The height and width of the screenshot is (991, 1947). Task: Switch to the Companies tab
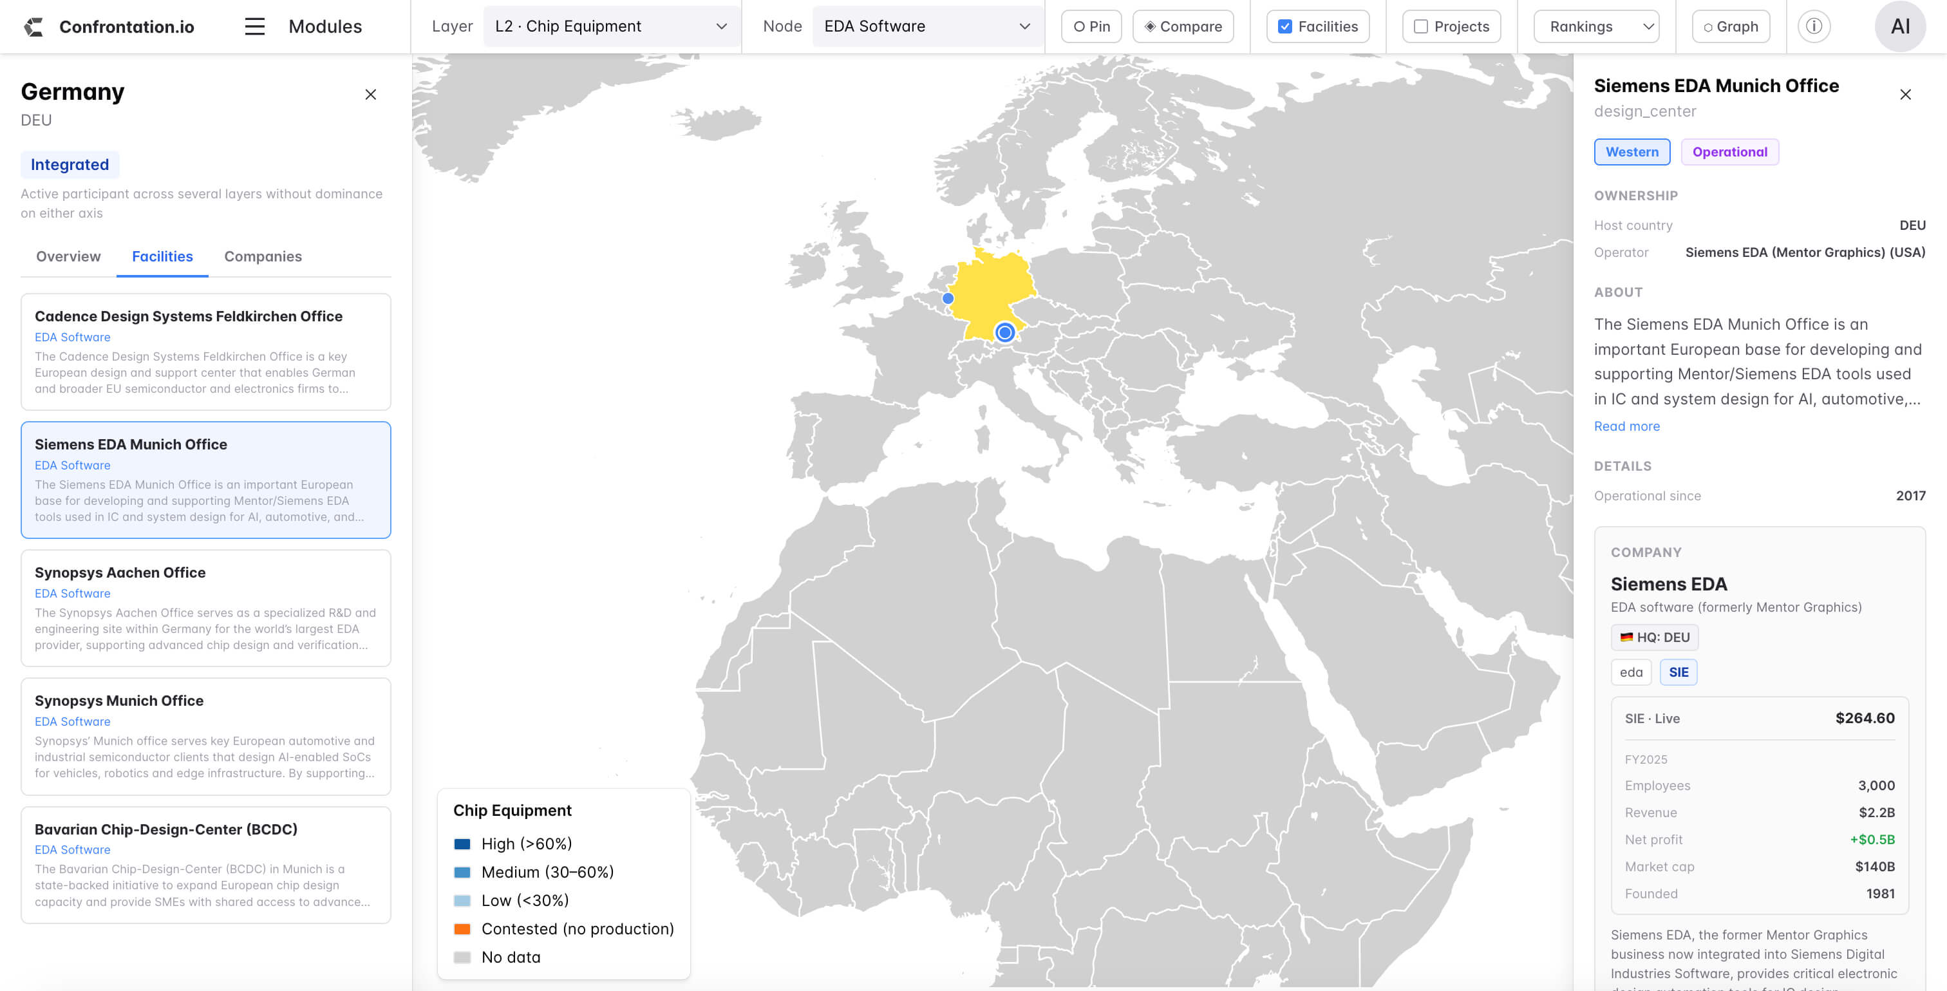click(263, 256)
